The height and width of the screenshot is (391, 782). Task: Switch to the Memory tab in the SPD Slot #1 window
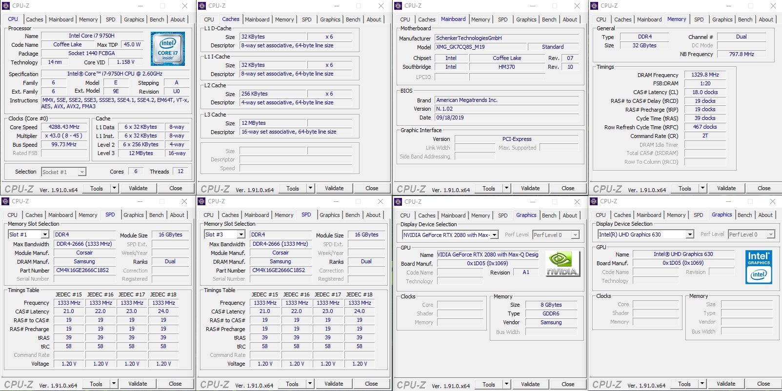click(88, 215)
